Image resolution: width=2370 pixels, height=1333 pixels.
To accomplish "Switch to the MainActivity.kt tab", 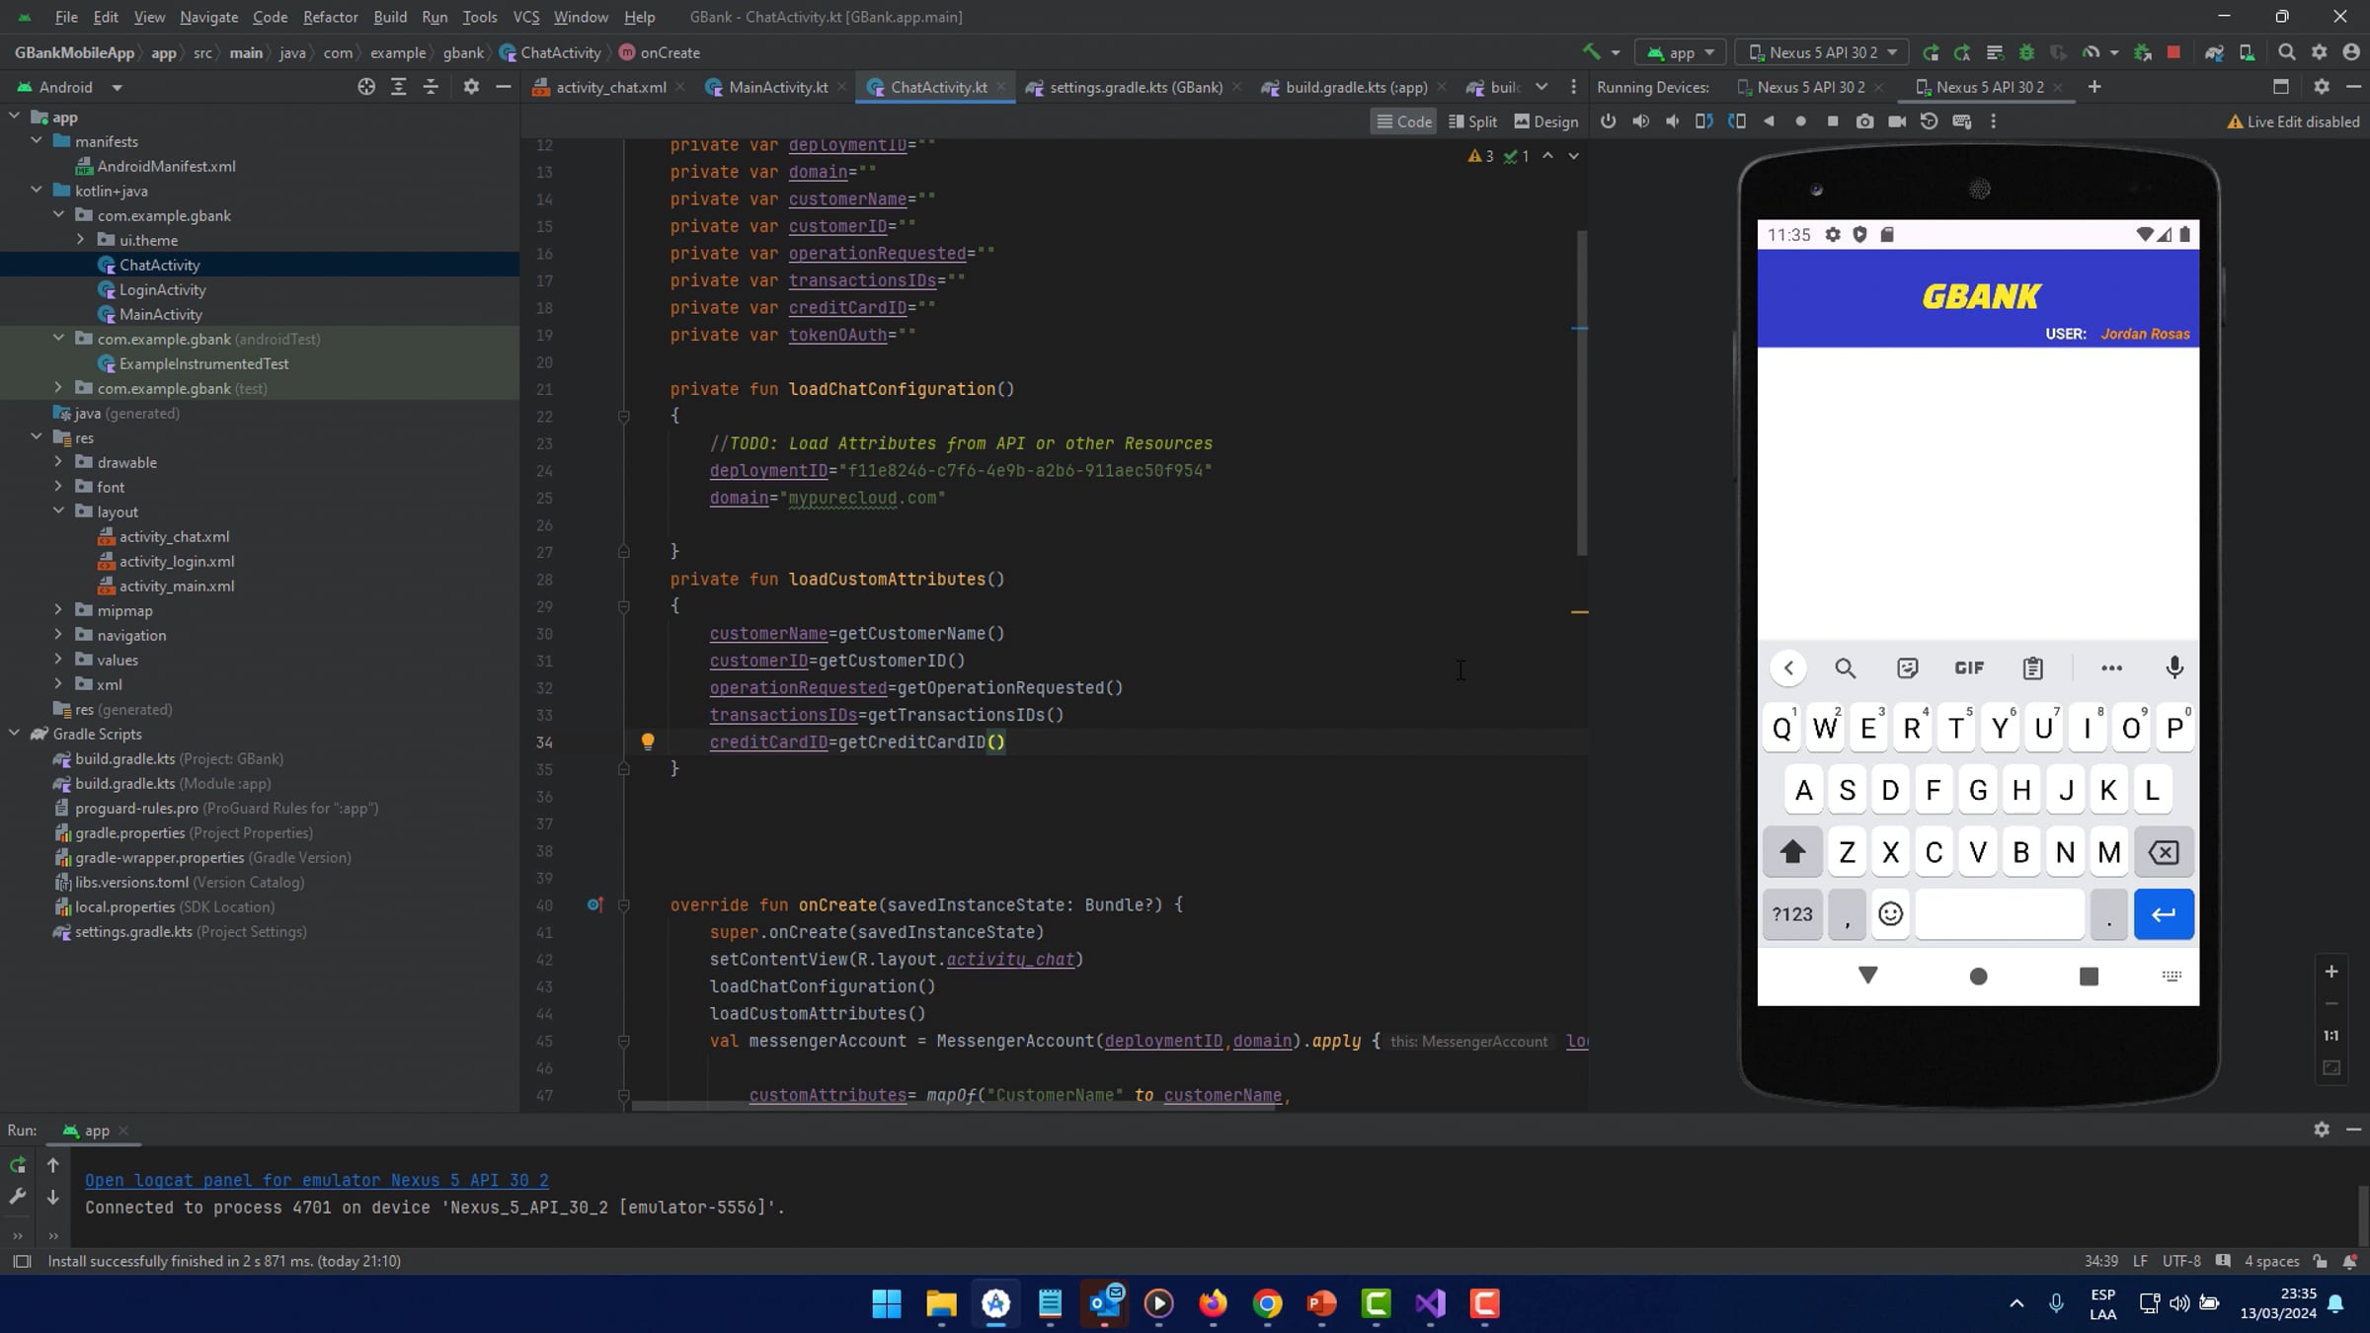I will 776,87.
